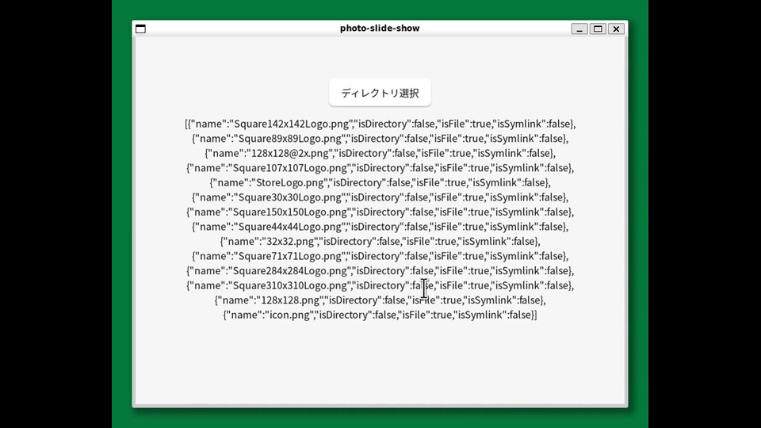The width and height of the screenshot is (761, 428).
Task: Click the 128x128@2x.png entry line
Action: coord(380,153)
